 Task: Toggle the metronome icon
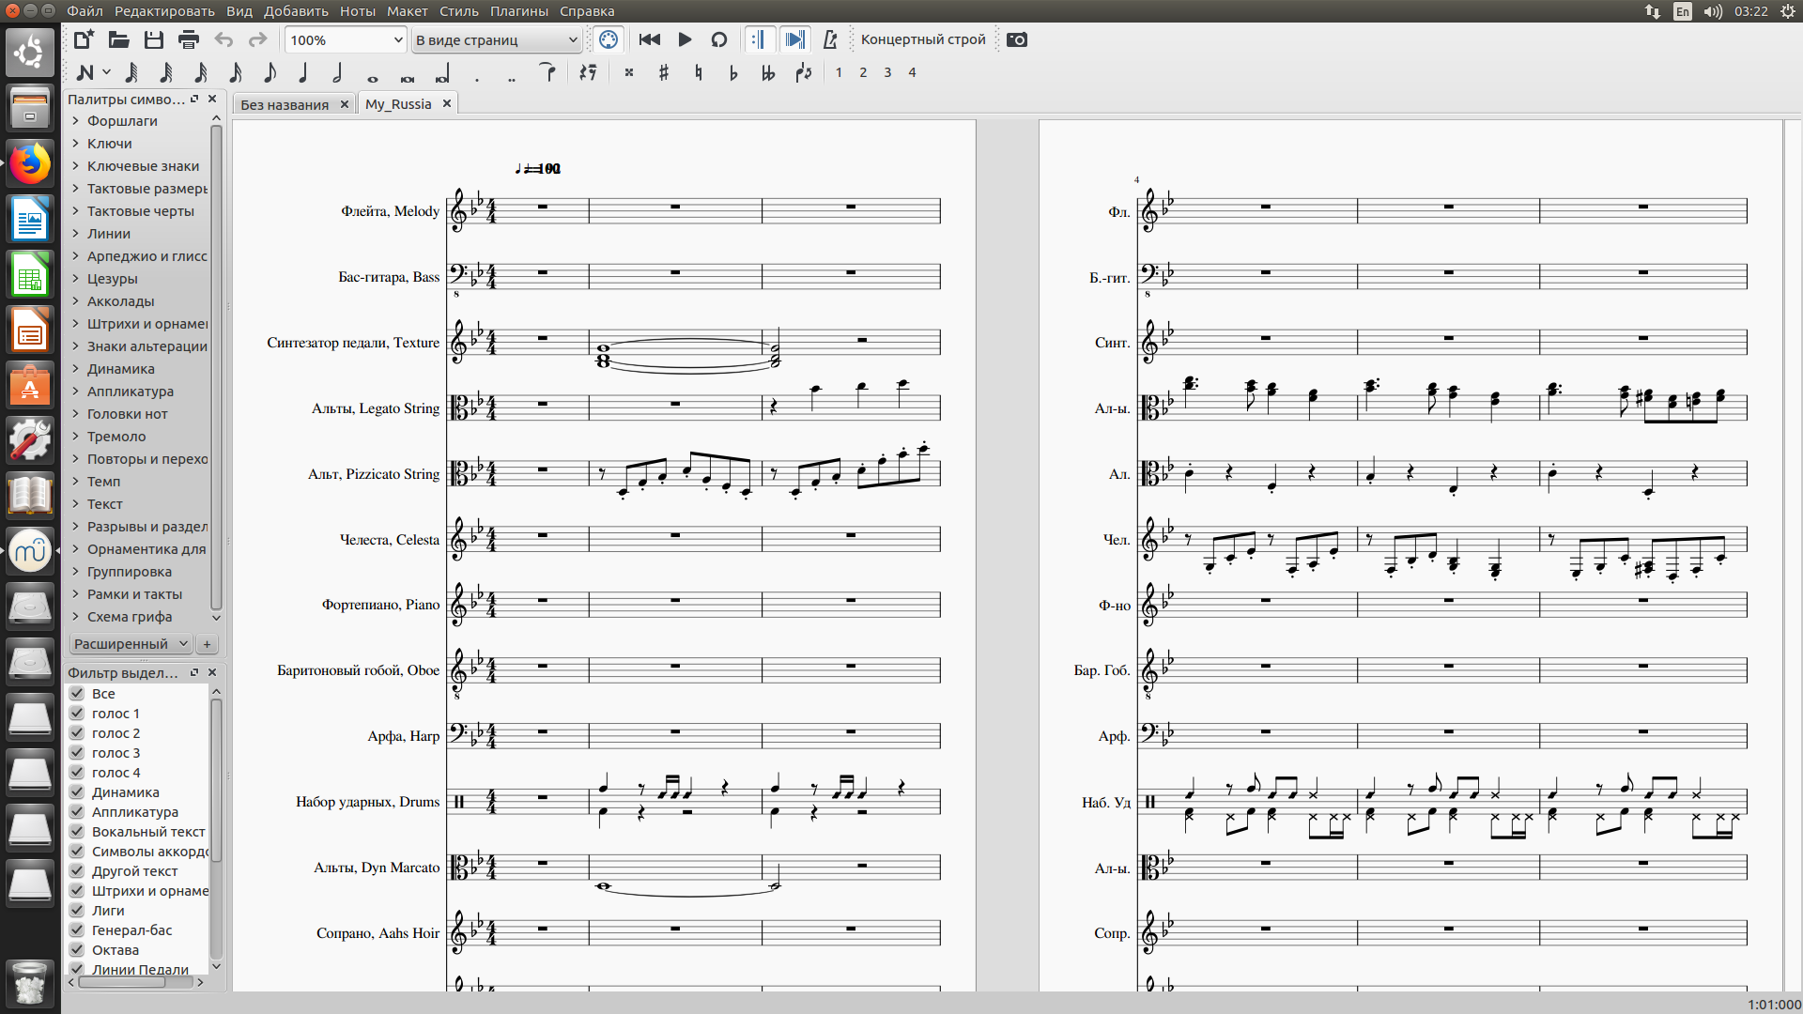point(830,39)
